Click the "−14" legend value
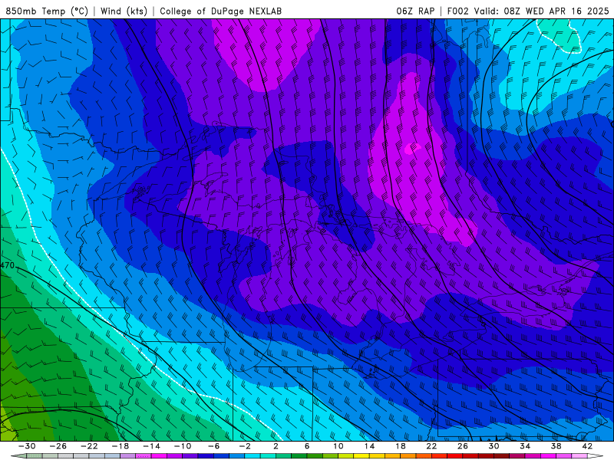The image size is (614, 460). (x=151, y=446)
